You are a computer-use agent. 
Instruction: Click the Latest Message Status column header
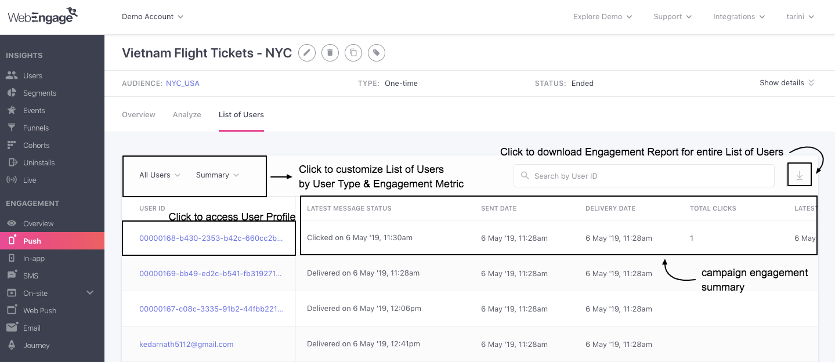pos(349,208)
